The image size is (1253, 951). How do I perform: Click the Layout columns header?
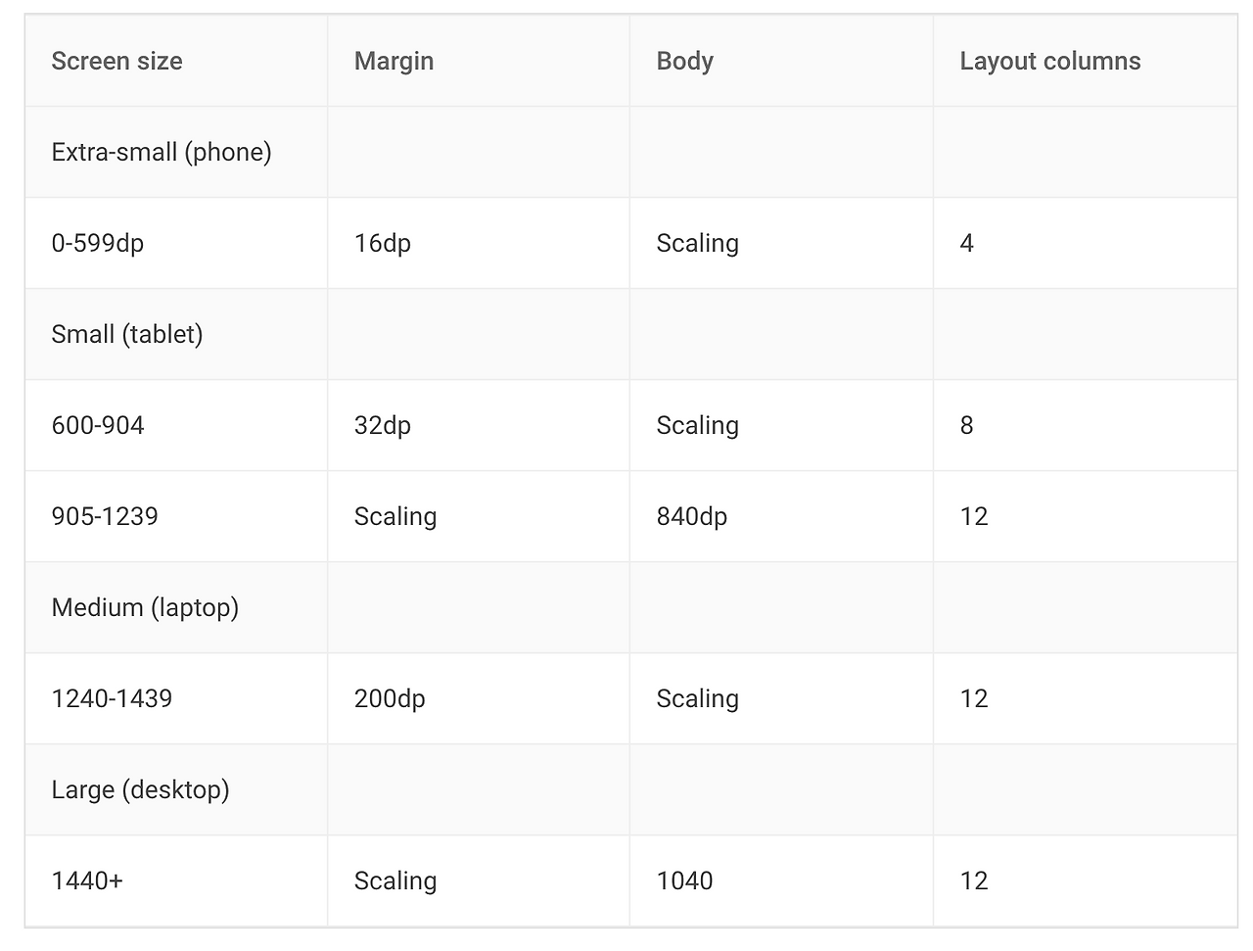coord(1049,61)
